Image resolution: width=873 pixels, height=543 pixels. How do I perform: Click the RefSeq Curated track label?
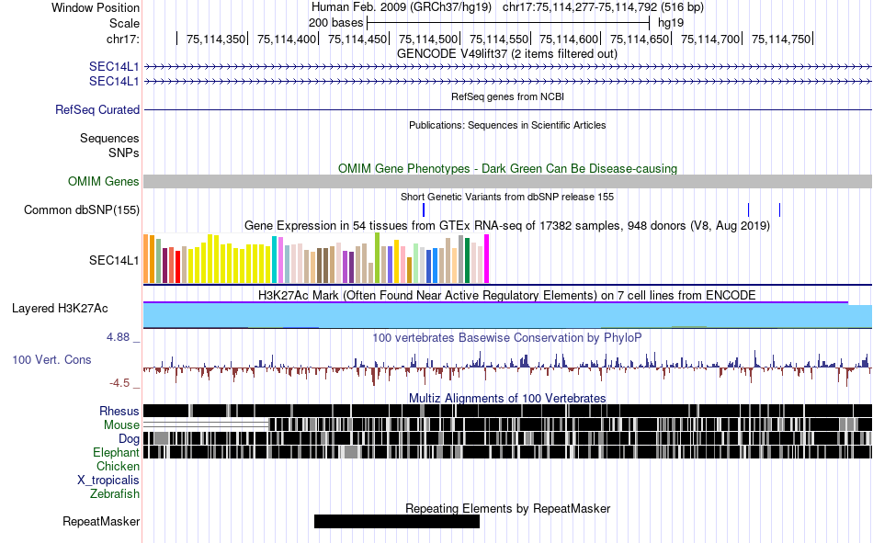coord(96,109)
